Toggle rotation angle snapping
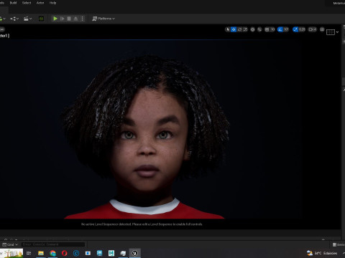Image resolution: width=345 pixels, height=258 pixels. [280, 29]
